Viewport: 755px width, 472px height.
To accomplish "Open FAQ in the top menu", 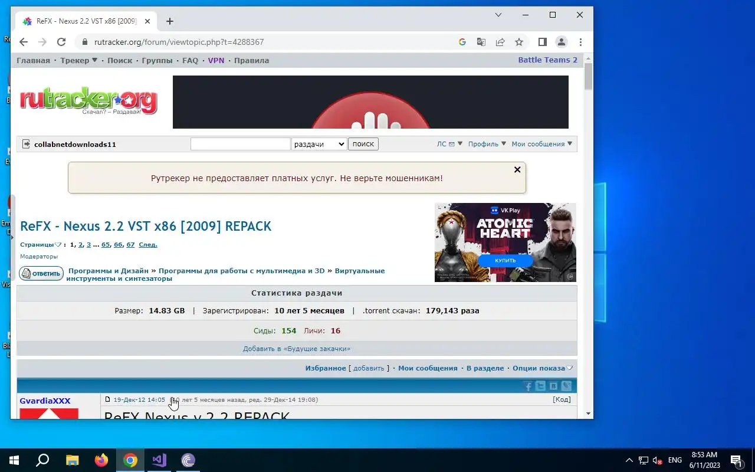I will (x=191, y=60).
